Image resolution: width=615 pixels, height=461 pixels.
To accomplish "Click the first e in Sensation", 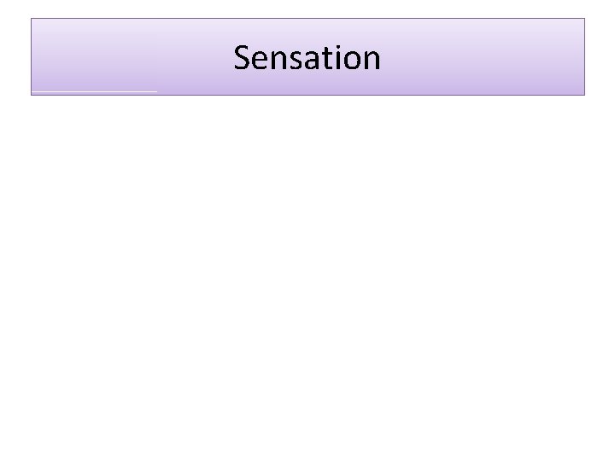I will pyautogui.click(x=262, y=61).
